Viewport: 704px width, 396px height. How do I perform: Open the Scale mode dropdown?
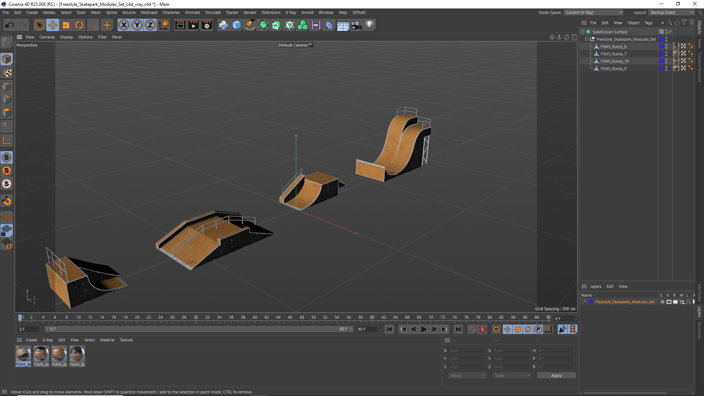[511, 375]
